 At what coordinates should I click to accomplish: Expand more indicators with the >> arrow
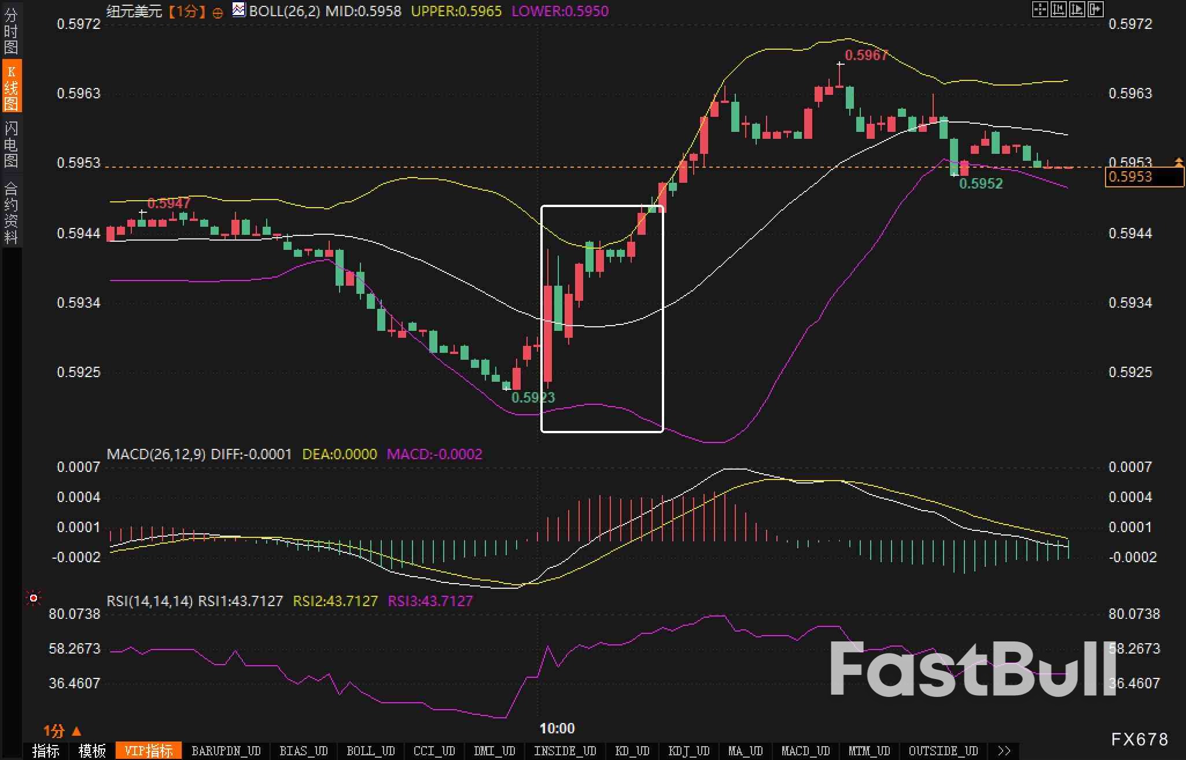pyautogui.click(x=1004, y=751)
